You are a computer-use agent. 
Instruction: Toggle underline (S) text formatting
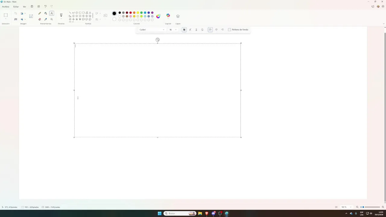[196, 30]
